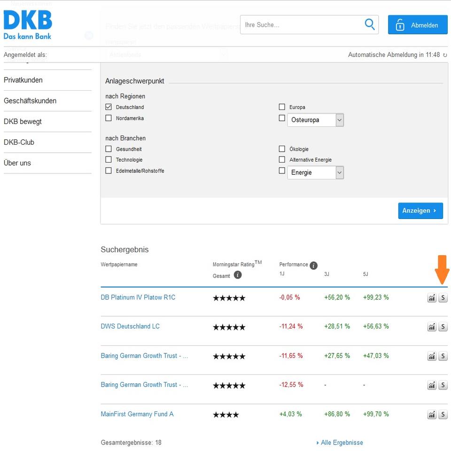The width and height of the screenshot is (451, 451).
Task: Click the 5J performance column header
Action: point(365,274)
